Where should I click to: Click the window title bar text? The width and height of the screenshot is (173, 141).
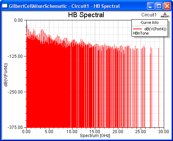[65, 6]
